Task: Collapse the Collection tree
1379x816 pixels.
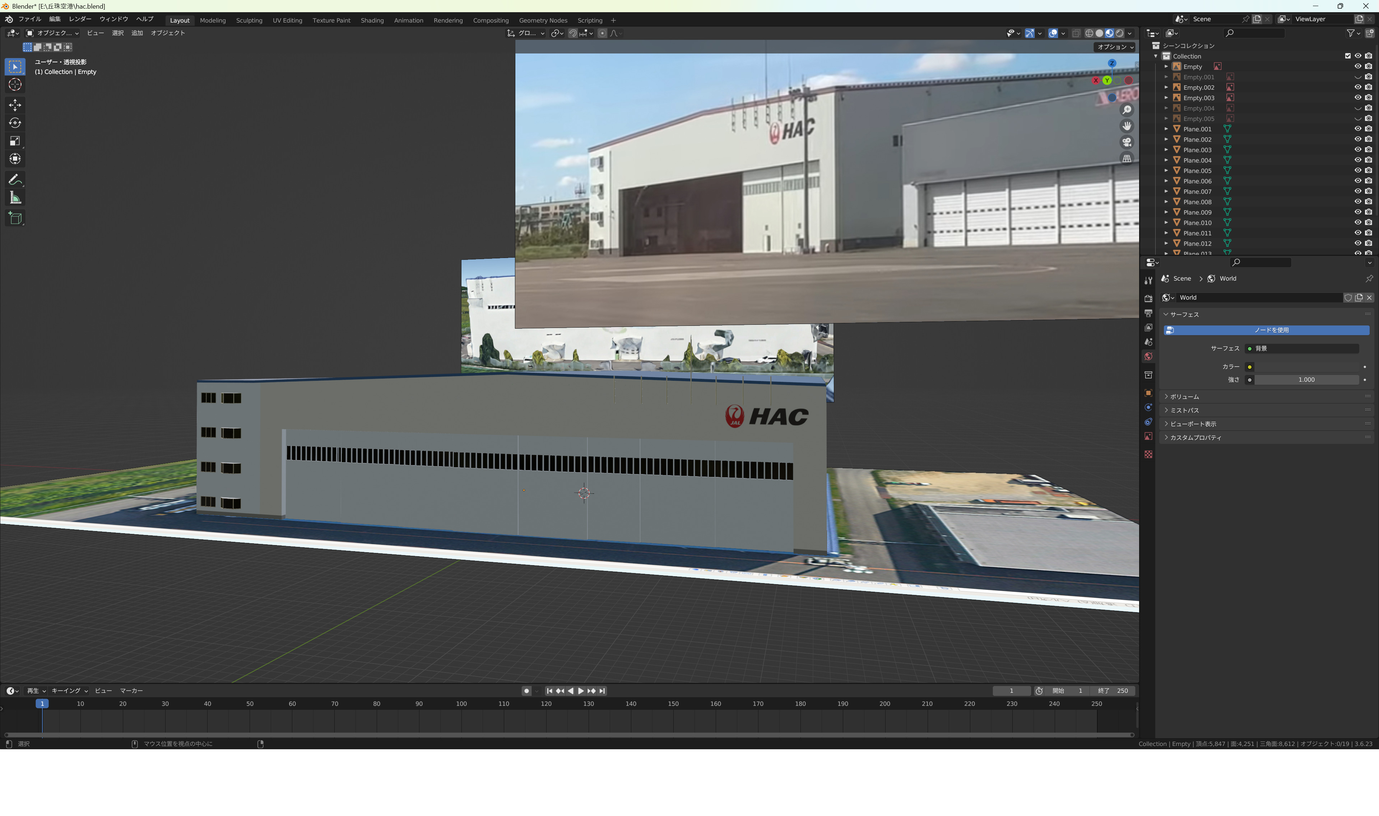Action: pos(1156,56)
